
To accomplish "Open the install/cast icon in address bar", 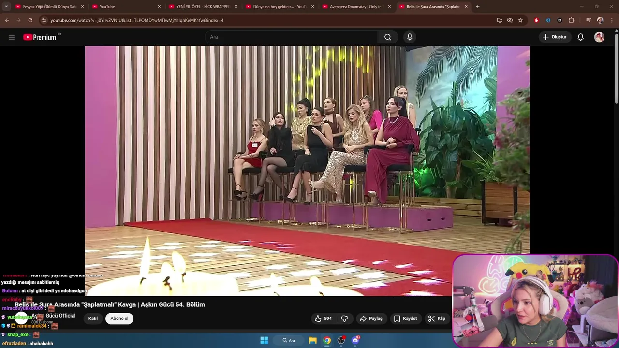I will point(500,20).
